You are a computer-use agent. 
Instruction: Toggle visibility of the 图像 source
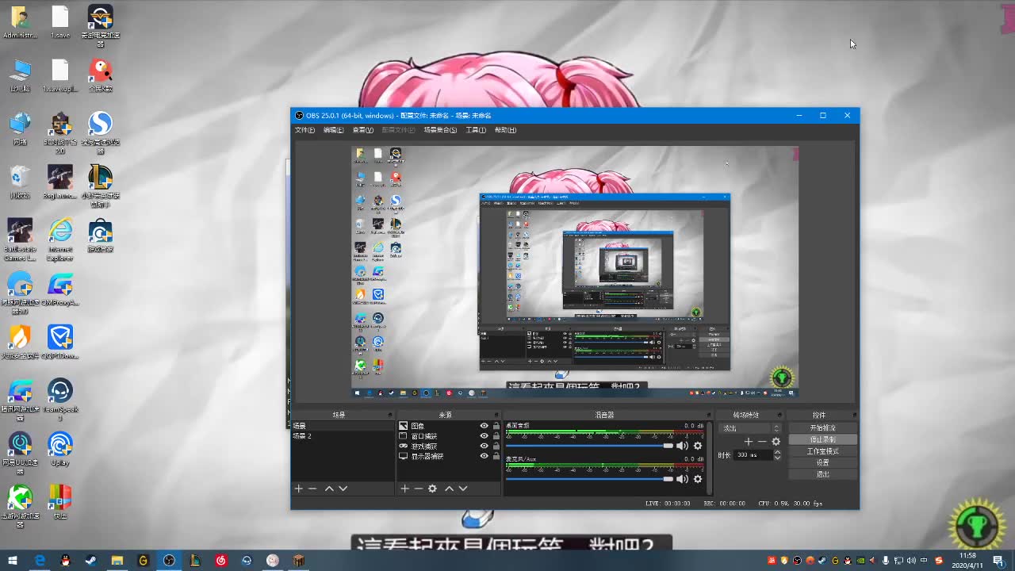coord(484,426)
